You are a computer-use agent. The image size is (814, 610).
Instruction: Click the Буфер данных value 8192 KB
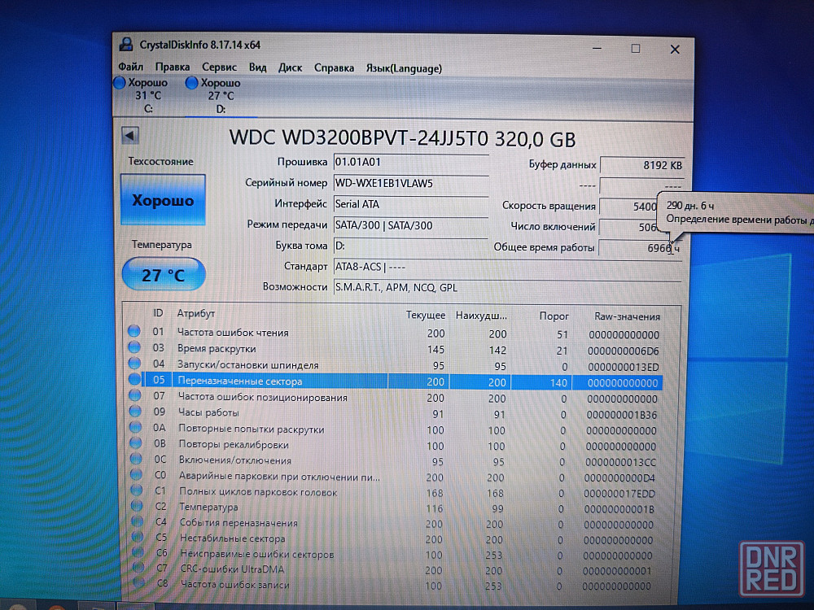[x=642, y=165]
